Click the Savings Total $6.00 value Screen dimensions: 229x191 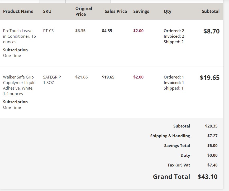pos(212,145)
